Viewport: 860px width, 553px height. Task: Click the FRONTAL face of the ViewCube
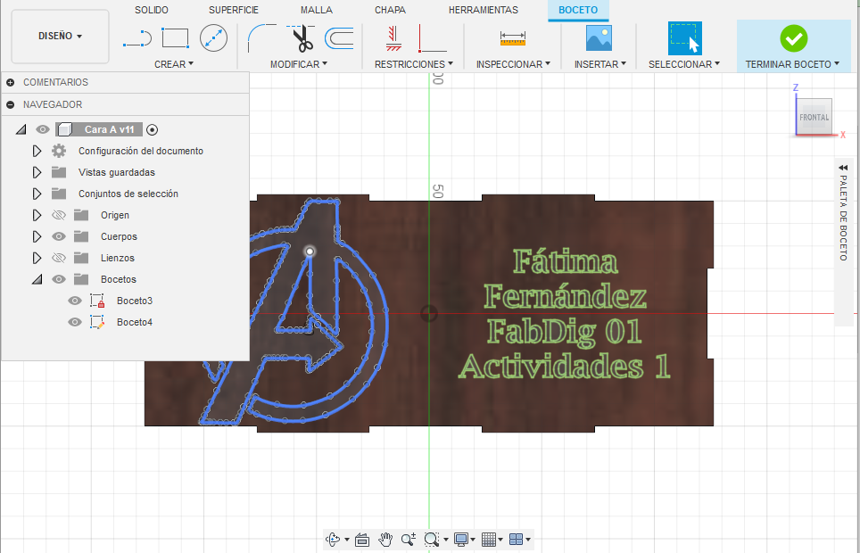(814, 117)
